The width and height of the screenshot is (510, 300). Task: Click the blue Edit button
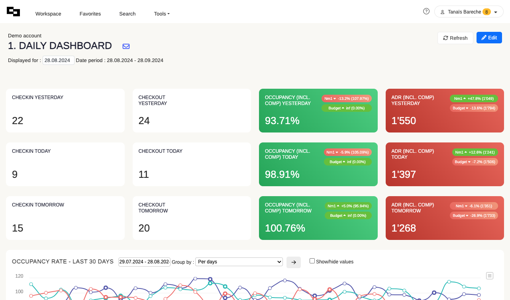tap(489, 38)
